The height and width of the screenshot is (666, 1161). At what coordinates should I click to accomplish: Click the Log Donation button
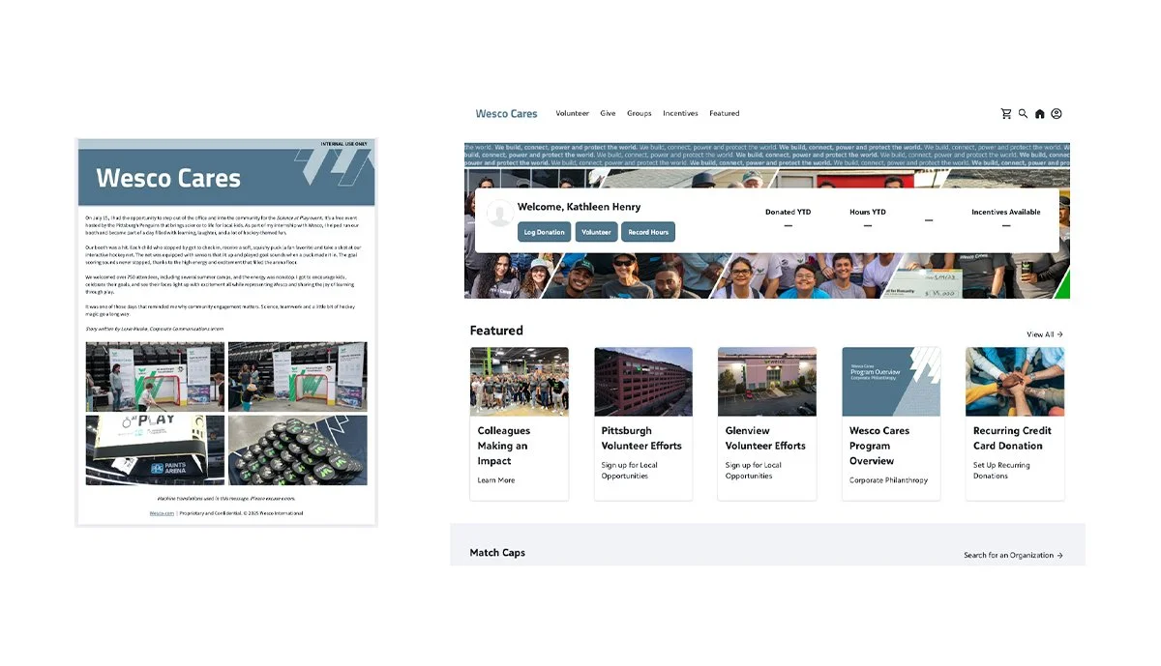[544, 232]
